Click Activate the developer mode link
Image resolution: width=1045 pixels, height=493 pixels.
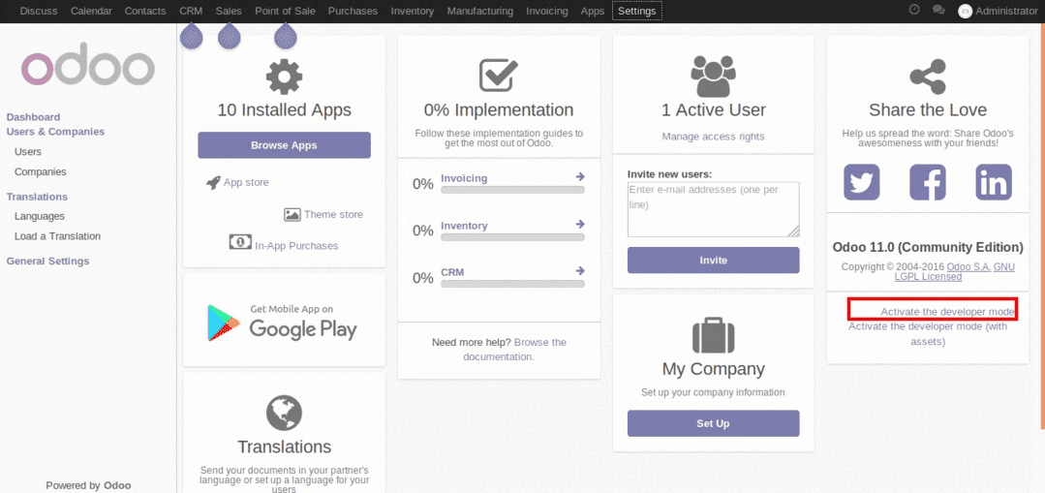point(948,312)
